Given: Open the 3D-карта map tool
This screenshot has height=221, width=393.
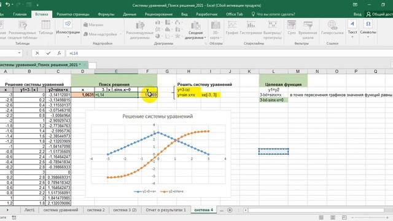Looking at the screenshot, I should pos(216,30).
